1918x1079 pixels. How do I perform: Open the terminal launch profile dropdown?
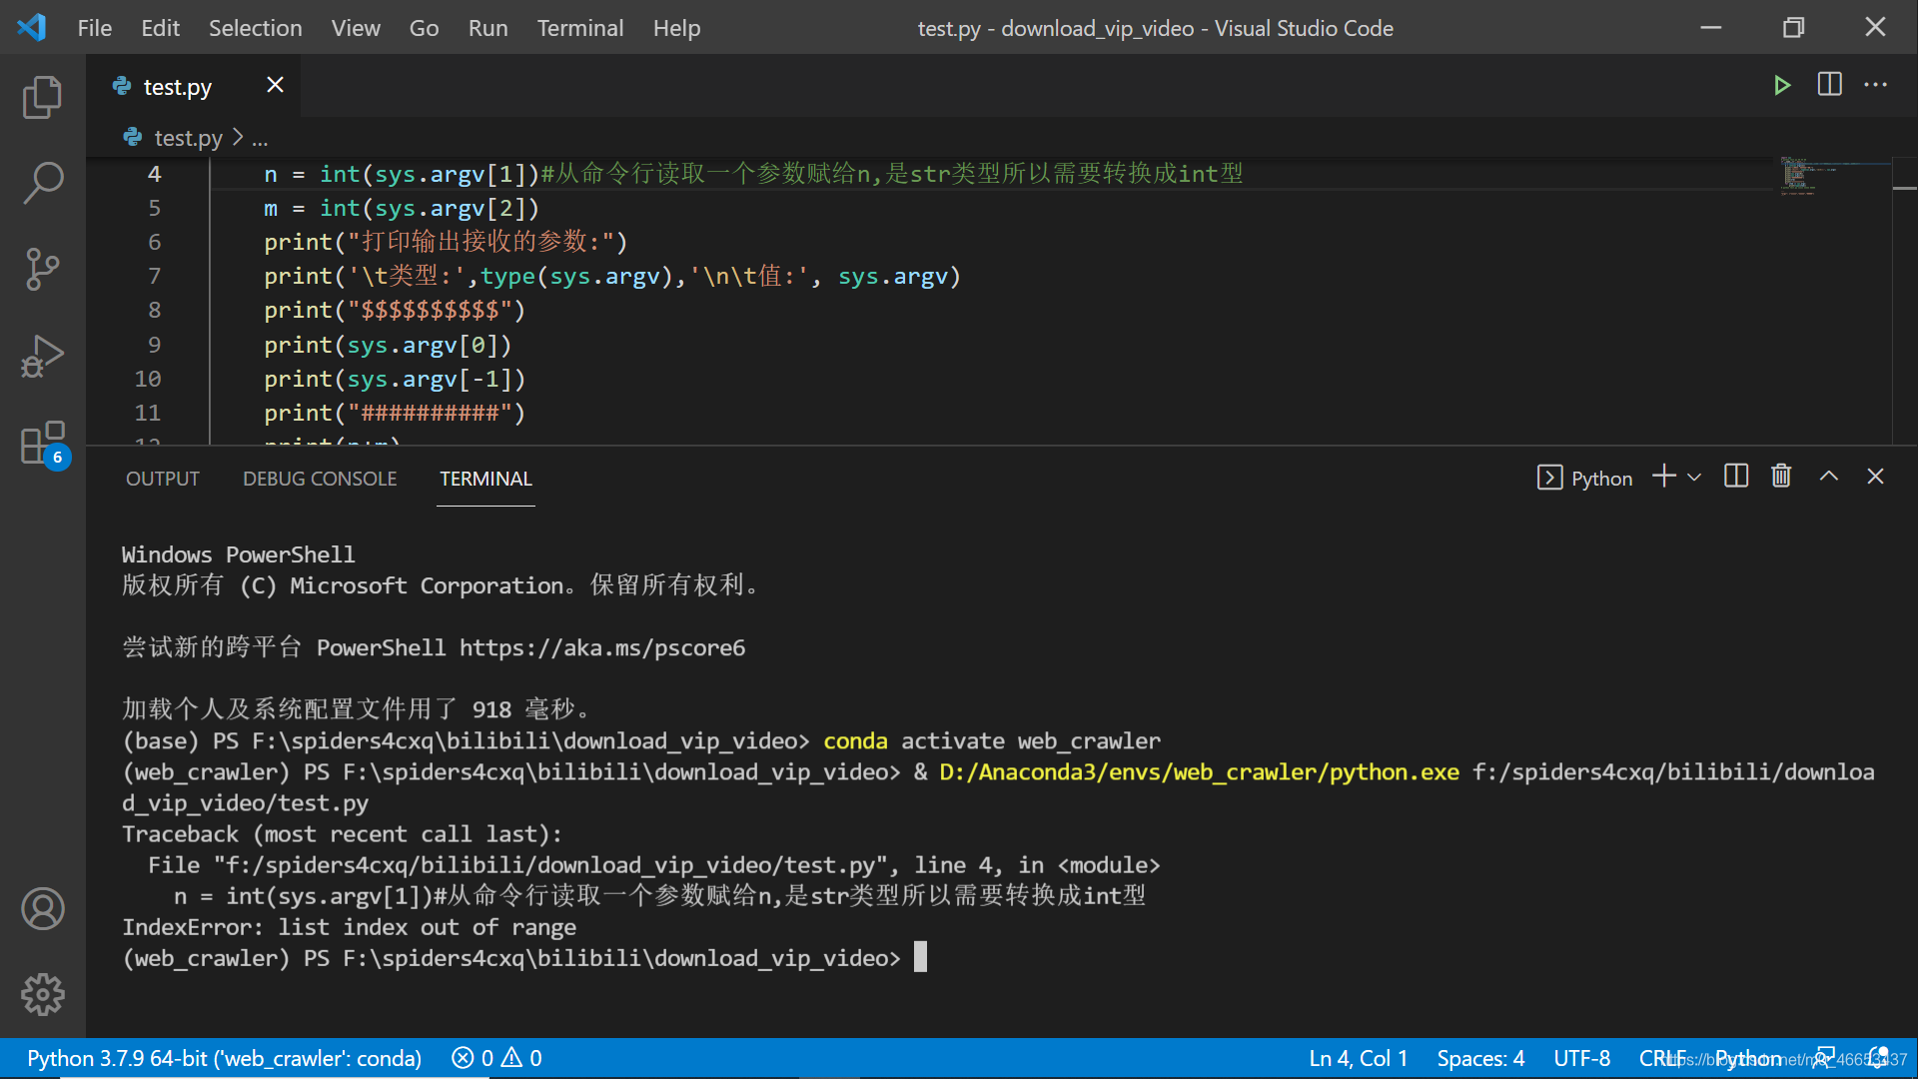point(1695,477)
